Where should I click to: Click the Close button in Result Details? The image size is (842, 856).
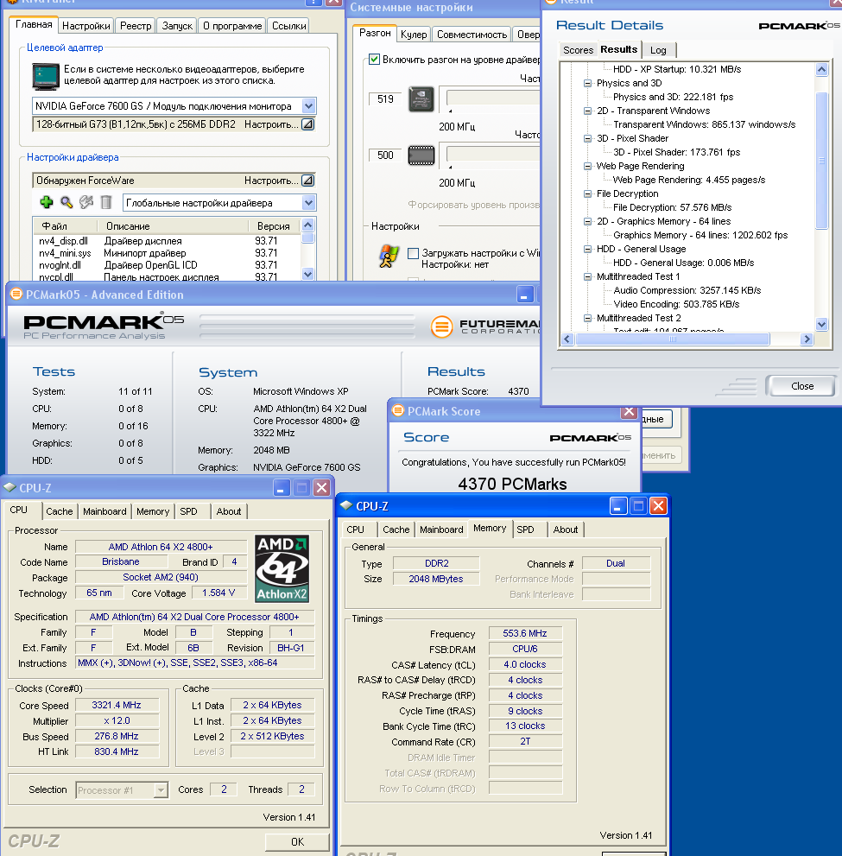[x=801, y=386]
